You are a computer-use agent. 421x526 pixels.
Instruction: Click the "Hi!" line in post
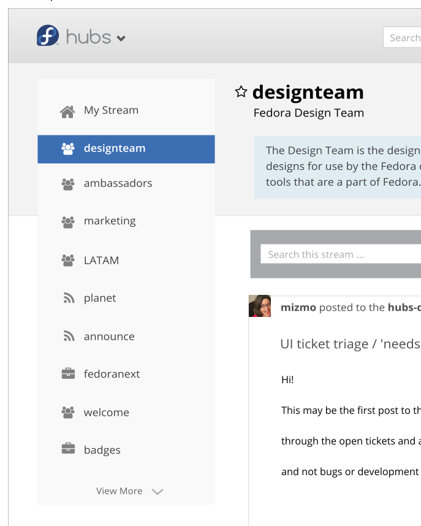tap(287, 379)
